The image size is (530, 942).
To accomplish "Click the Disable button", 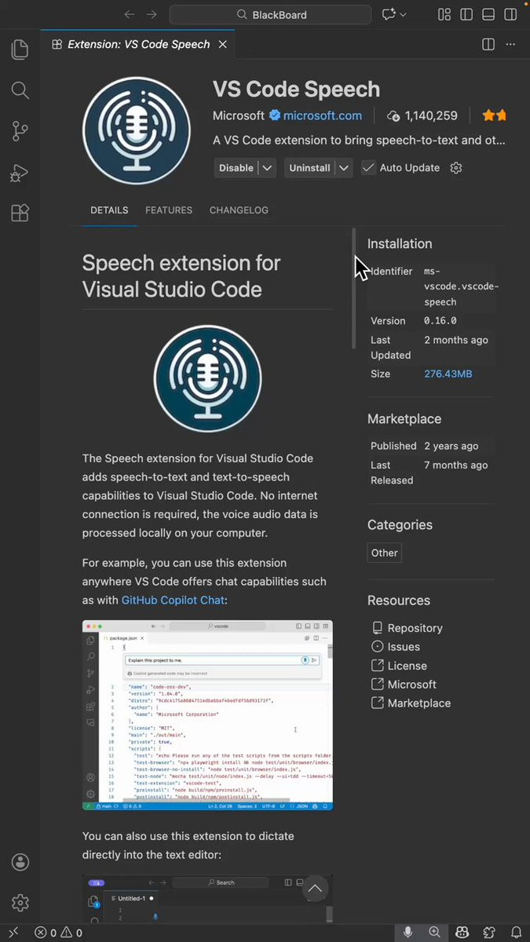I will [x=236, y=168].
